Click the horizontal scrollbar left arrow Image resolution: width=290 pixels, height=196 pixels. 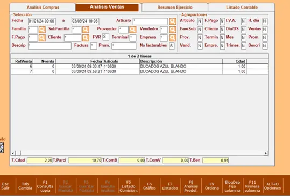coord(13,153)
